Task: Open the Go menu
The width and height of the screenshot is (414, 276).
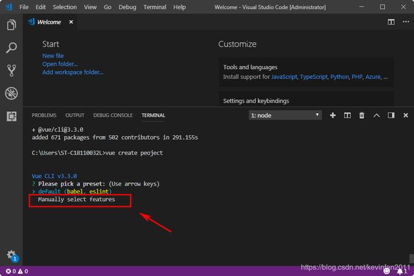Action: (x=107, y=7)
